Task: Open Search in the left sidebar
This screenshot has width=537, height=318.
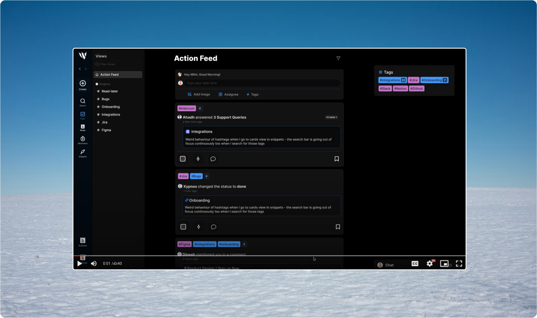Action: [83, 102]
